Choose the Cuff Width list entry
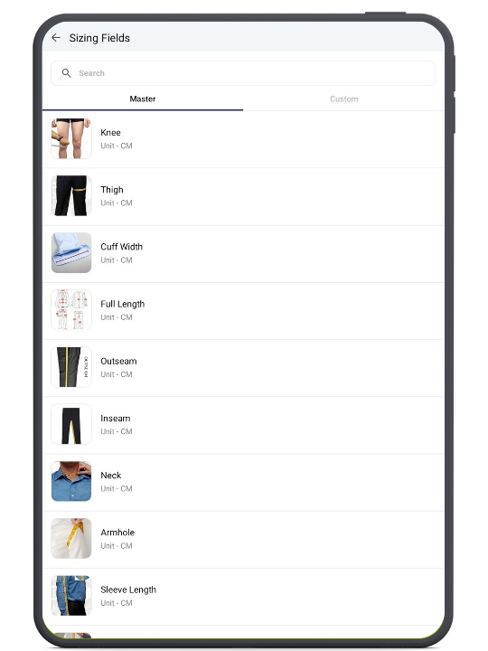The height and width of the screenshot is (651, 488). [243, 254]
